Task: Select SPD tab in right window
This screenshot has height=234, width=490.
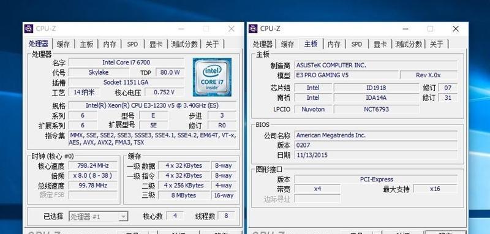Action: (x=356, y=44)
